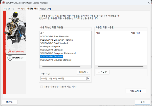Open the 서버 목록 tab

pyautogui.click(x=21, y=9)
